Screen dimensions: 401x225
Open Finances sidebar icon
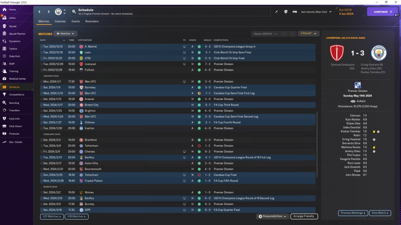(x=4, y=134)
